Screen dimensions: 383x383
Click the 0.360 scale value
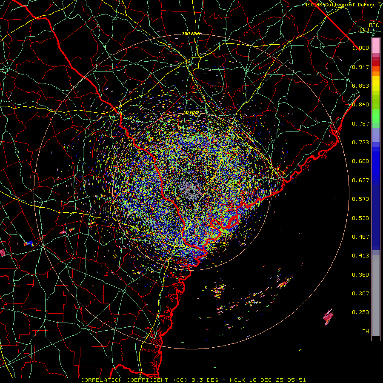360,275
